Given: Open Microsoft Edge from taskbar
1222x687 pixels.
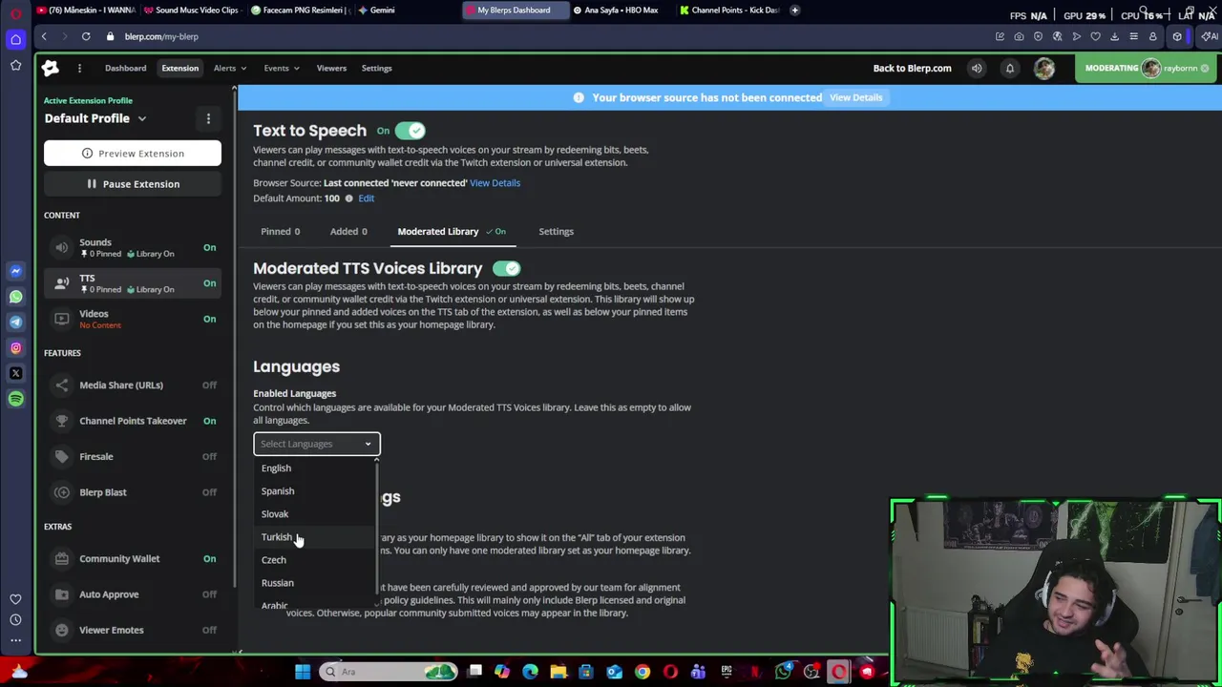Looking at the screenshot, I should pos(530,672).
